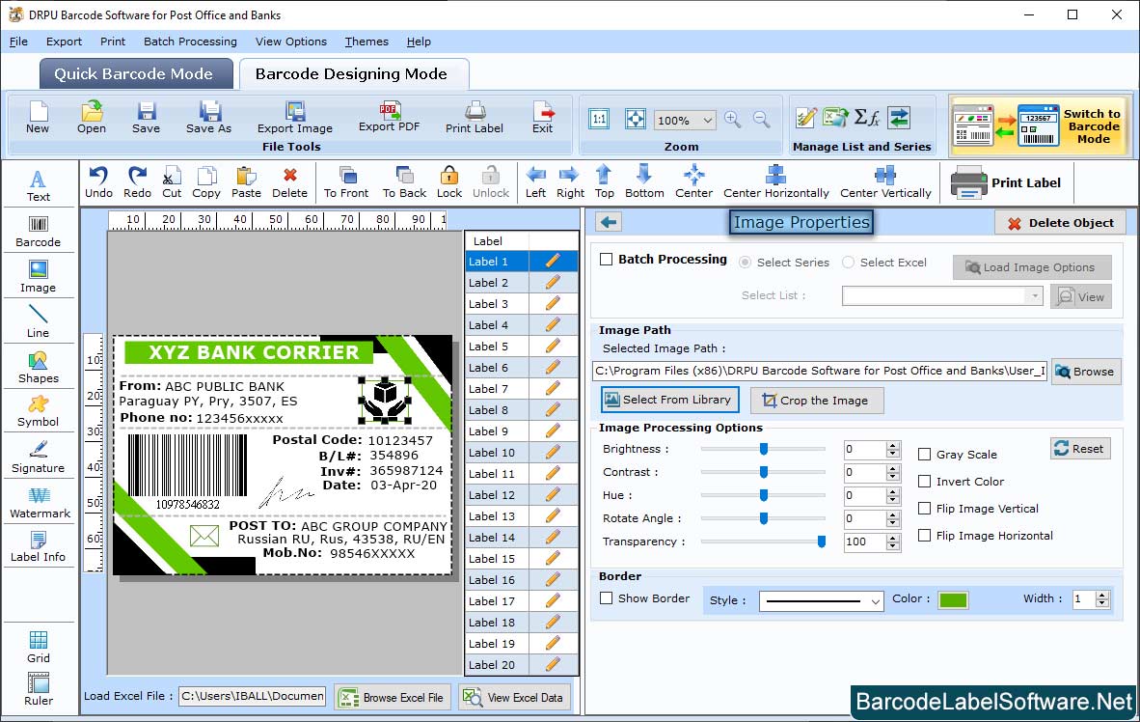Enable Show Border checkbox
1140x722 pixels.
(607, 598)
